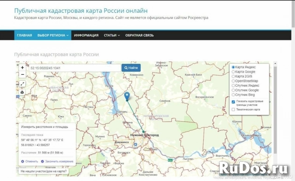Image resolution: width=295 pixels, height=181 pixels.
Task: Select Карта Яндекс map layer
Action: point(233,67)
